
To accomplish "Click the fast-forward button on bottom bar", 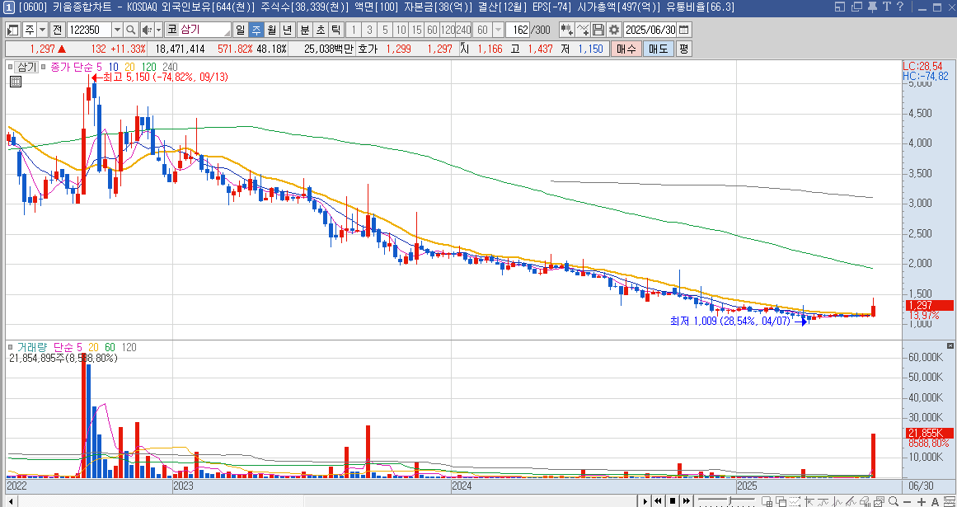I will tap(686, 501).
